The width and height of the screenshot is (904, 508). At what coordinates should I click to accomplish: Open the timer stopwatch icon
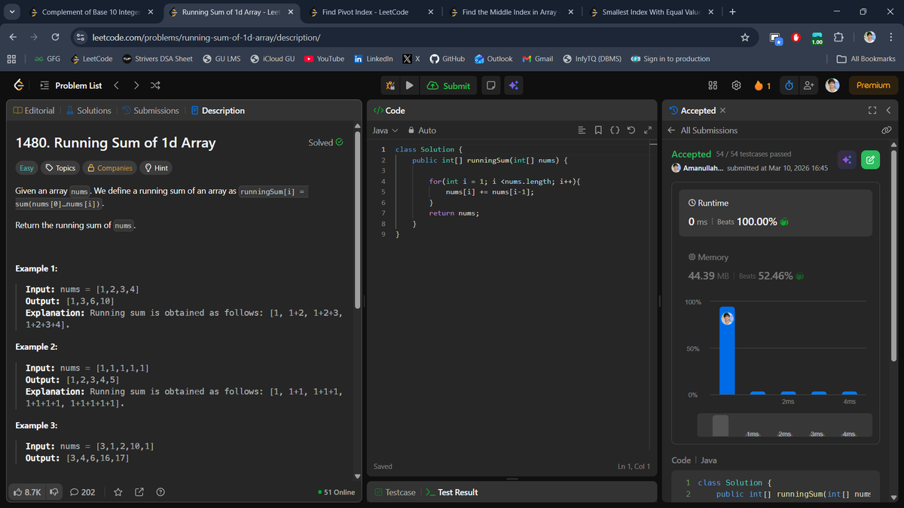(788, 85)
